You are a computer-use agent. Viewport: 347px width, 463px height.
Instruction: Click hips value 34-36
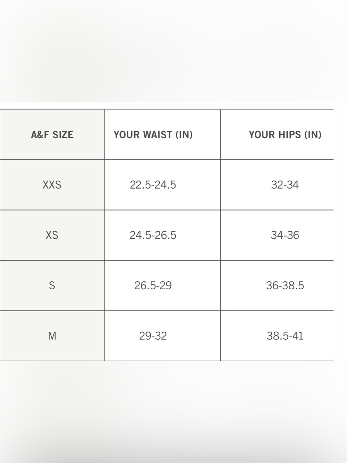tap(285, 235)
